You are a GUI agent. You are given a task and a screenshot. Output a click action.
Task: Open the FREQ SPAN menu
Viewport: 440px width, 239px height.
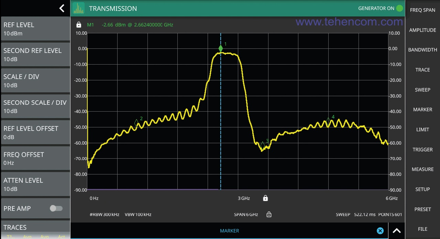[422, 10]
